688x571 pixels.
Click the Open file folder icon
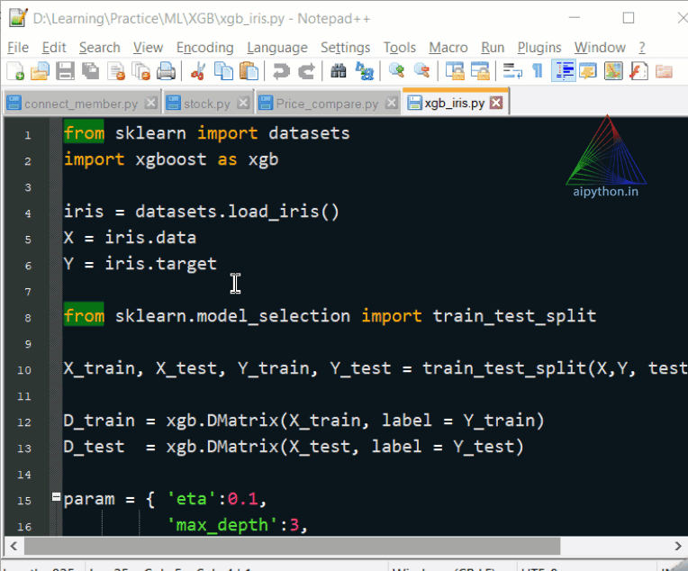[40, 71]
